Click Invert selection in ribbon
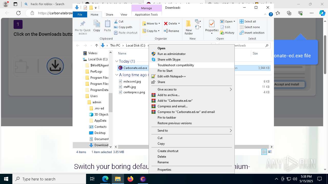The image size is (328, 184). point(252,33)
